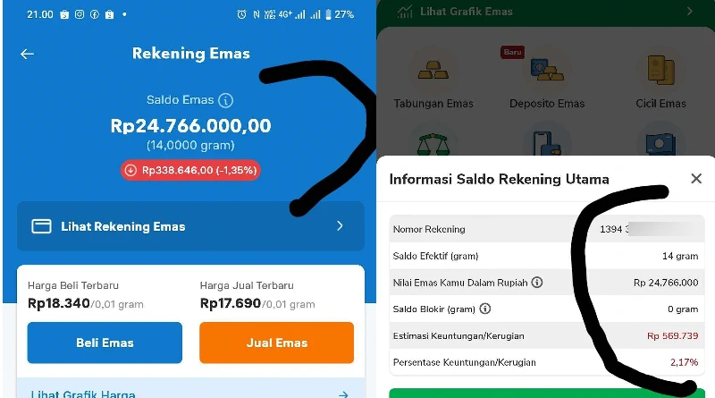Tap the info icon beside Nilai Emas Kamu Dalam Rupiah

click(537, 283)
